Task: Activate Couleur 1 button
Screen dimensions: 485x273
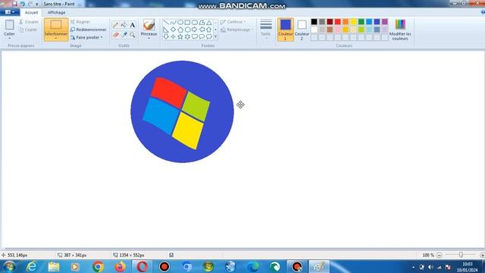Action: [x=285, y=30]
